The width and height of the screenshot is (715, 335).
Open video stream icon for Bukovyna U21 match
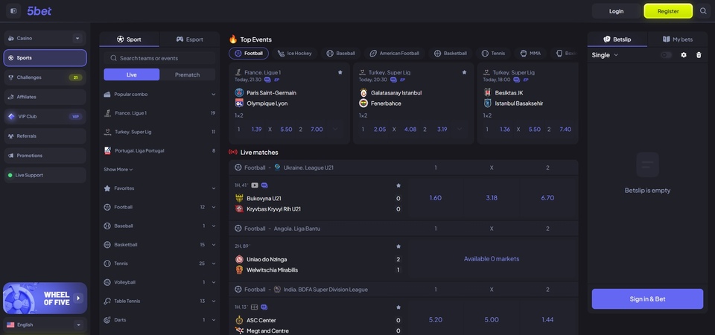pyautogui.click(x=255, y=185)
